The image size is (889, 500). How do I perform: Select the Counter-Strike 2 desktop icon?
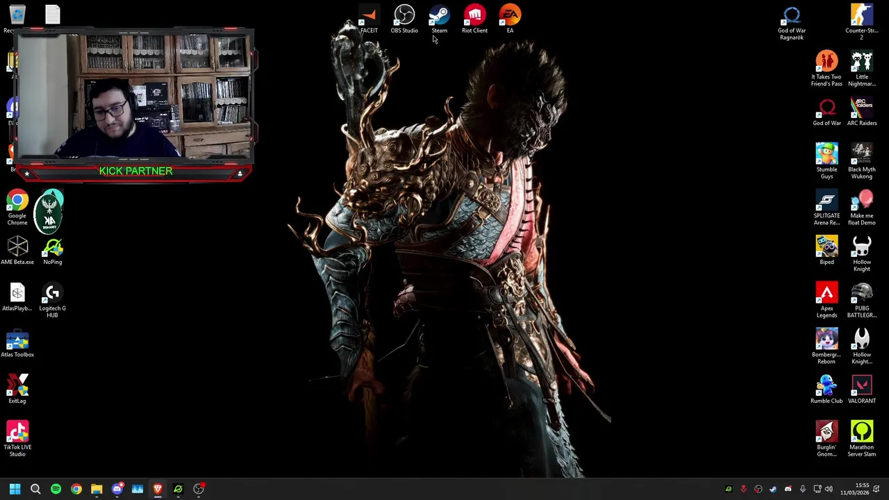(x=861, y=23)
